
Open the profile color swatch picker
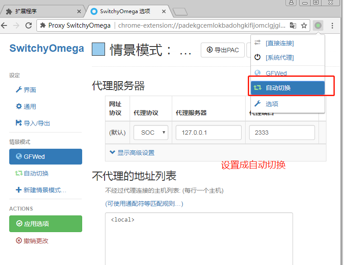point(98,49)
